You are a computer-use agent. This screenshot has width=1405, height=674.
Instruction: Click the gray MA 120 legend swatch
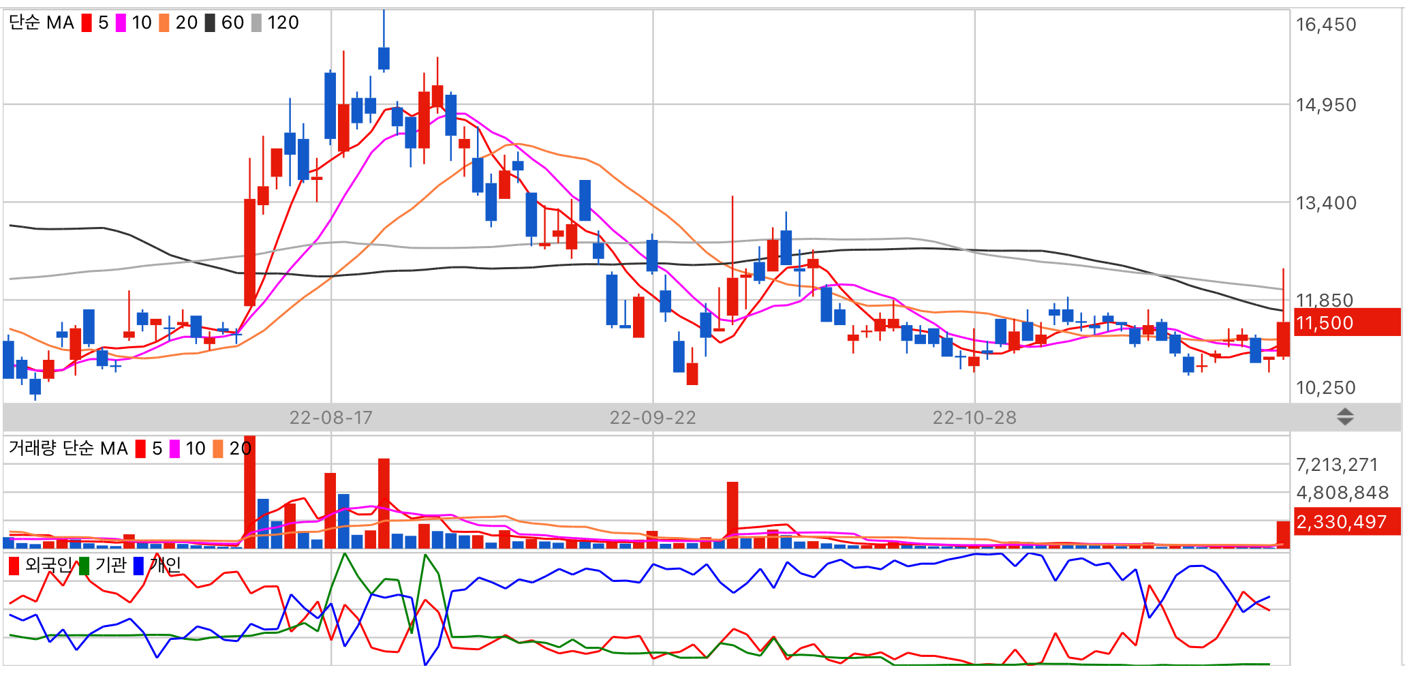pyautogui.click(x=256, y=23)
